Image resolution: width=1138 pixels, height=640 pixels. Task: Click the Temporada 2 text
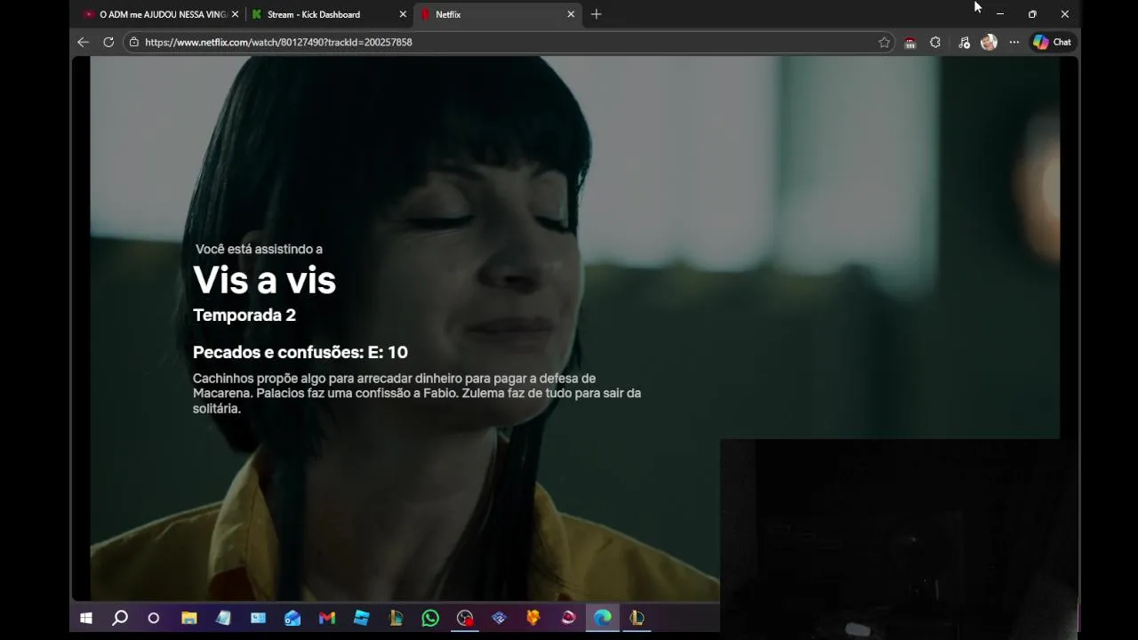[x=244, y=315]
